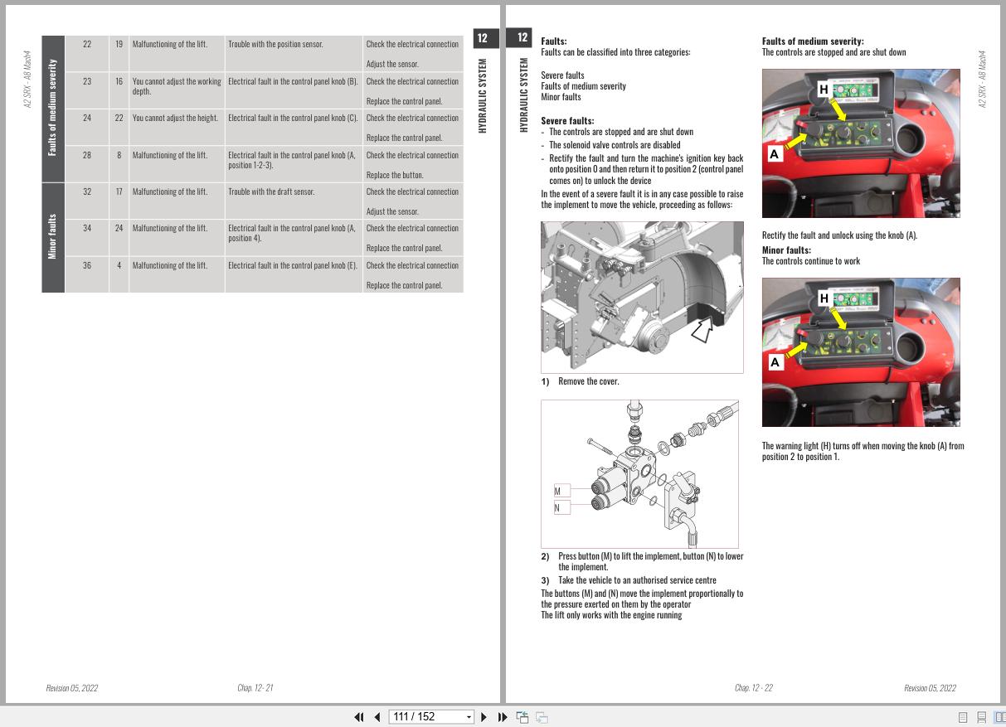Click the 'Minor faults:' heading on right page
Image resolution: width=1006 pixels, height=727 pixels.
[x=786, y=250]
